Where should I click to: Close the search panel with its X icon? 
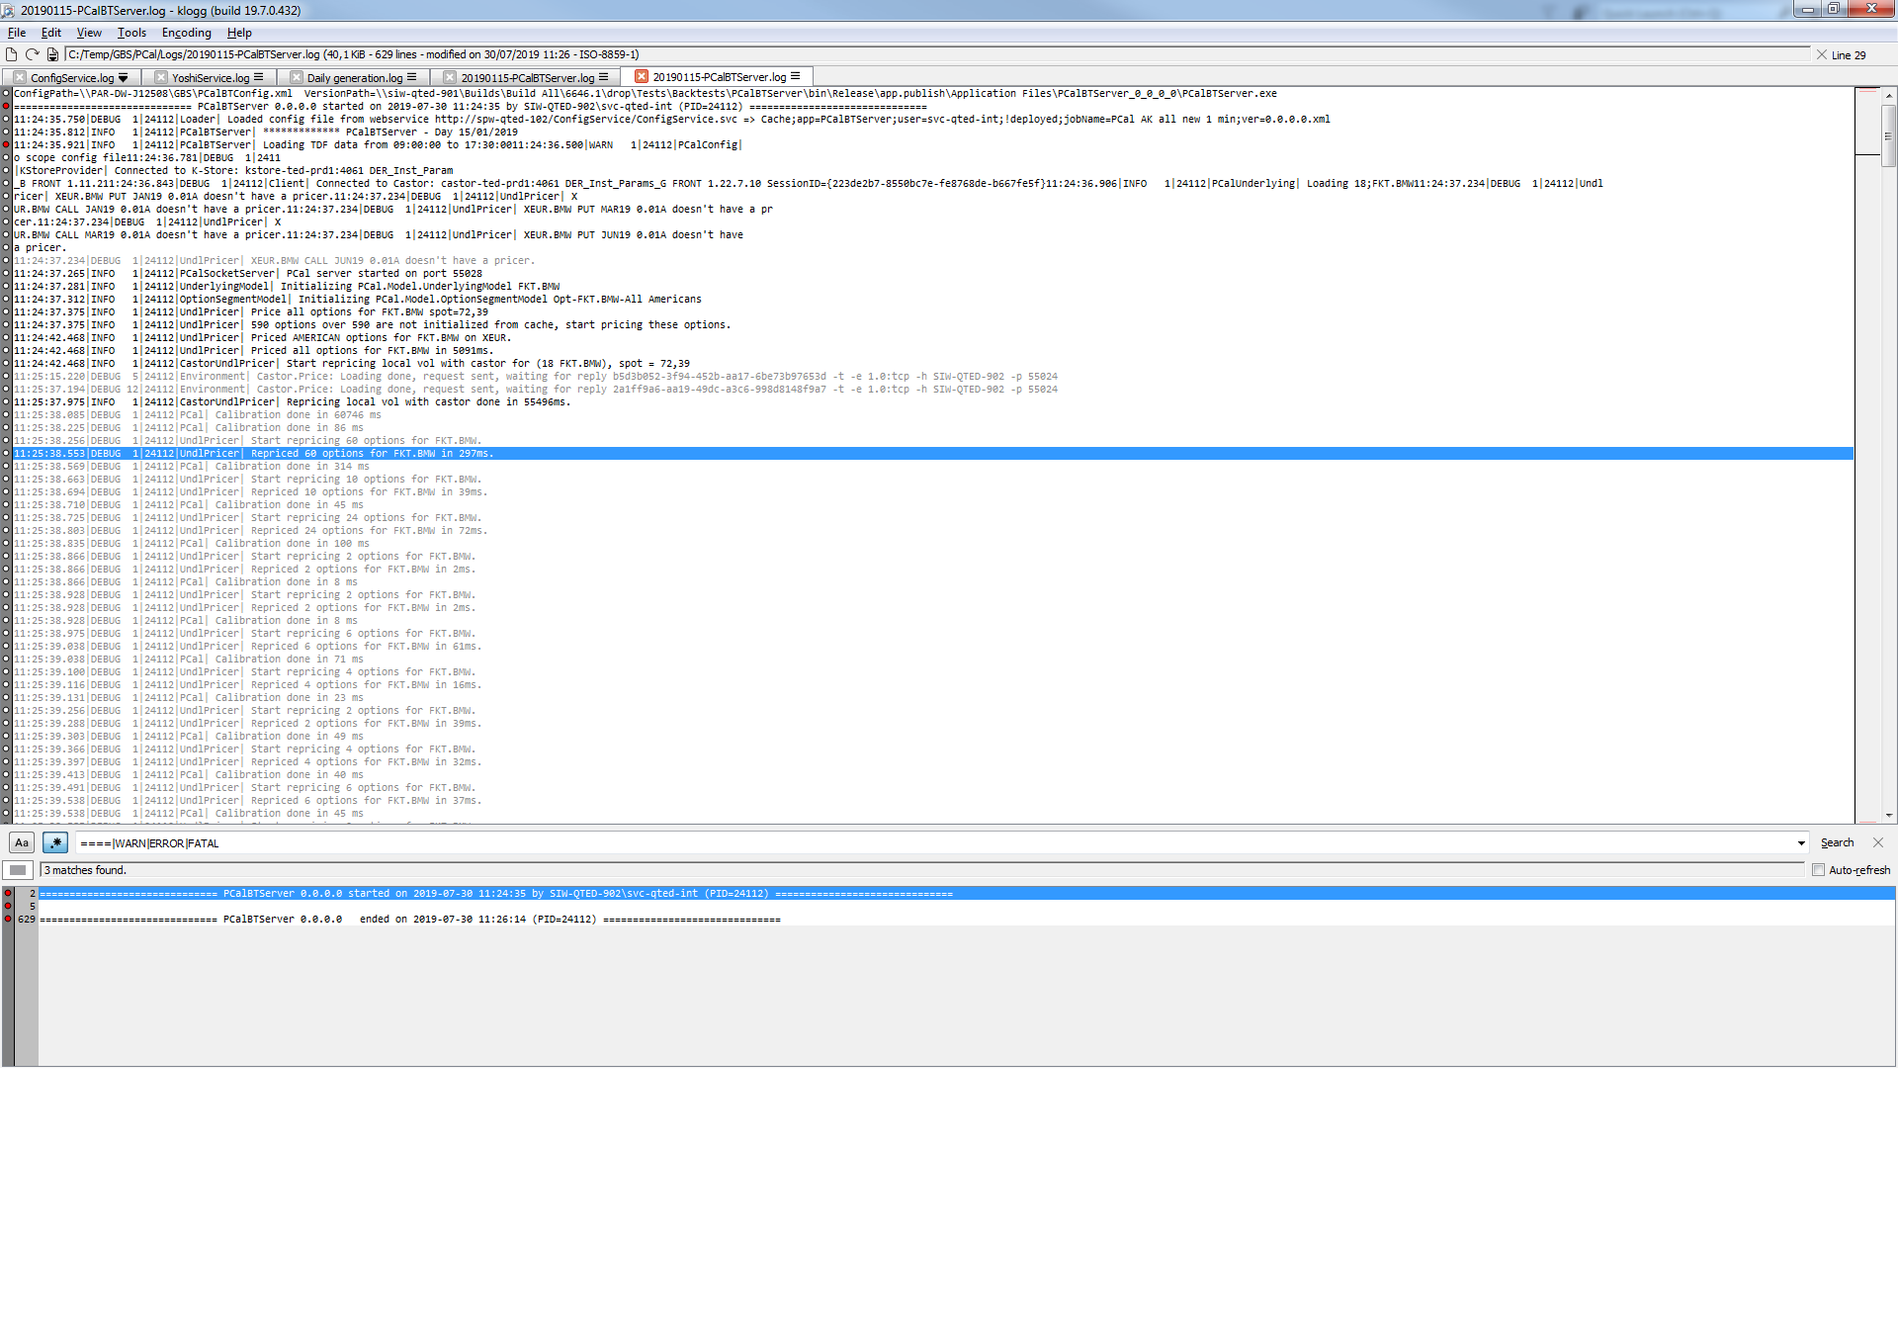point(1878,842)
